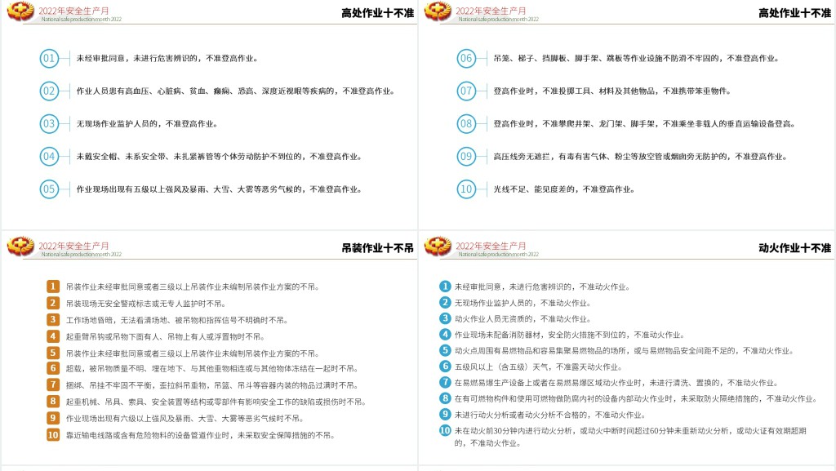
Task: Select the 动火作业十不准 slide title
Action: pos(794,247)
